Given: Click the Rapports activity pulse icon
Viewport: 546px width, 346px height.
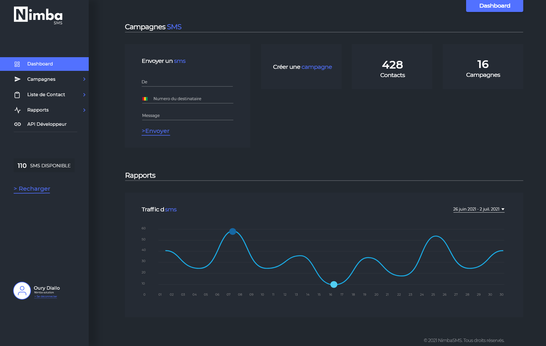Looking at the screenshot, I should (x=17, y=110).
